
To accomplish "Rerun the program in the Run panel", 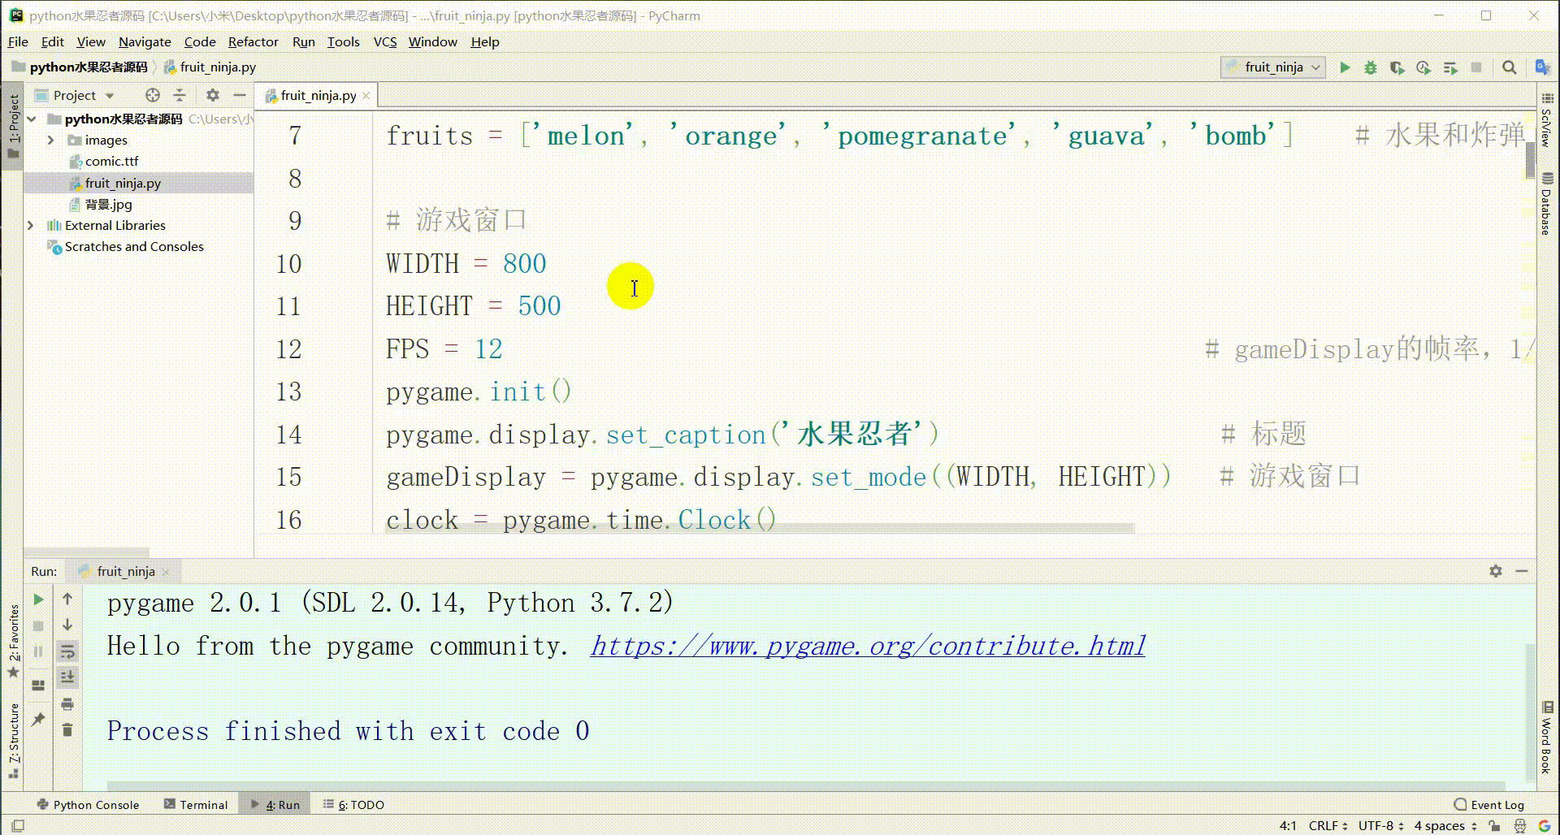I will 39,600.
